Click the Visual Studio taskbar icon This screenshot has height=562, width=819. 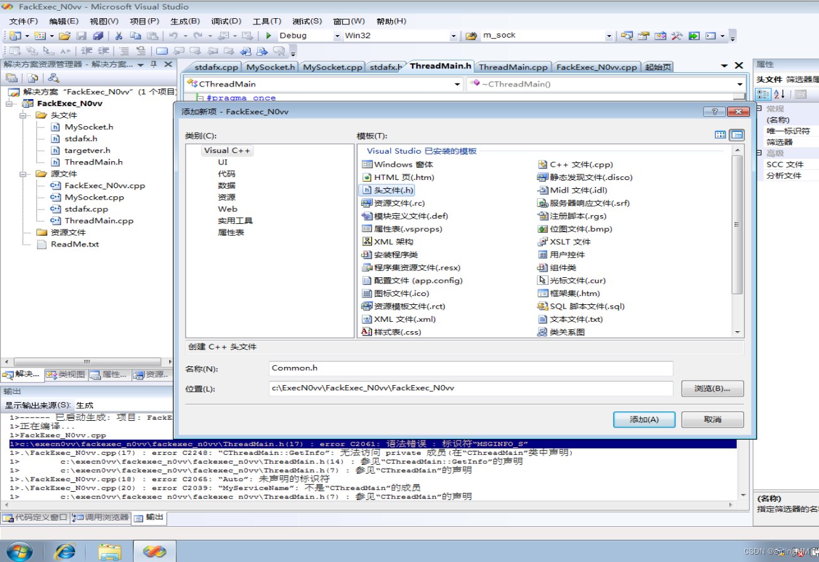click(x=154, y=551)
